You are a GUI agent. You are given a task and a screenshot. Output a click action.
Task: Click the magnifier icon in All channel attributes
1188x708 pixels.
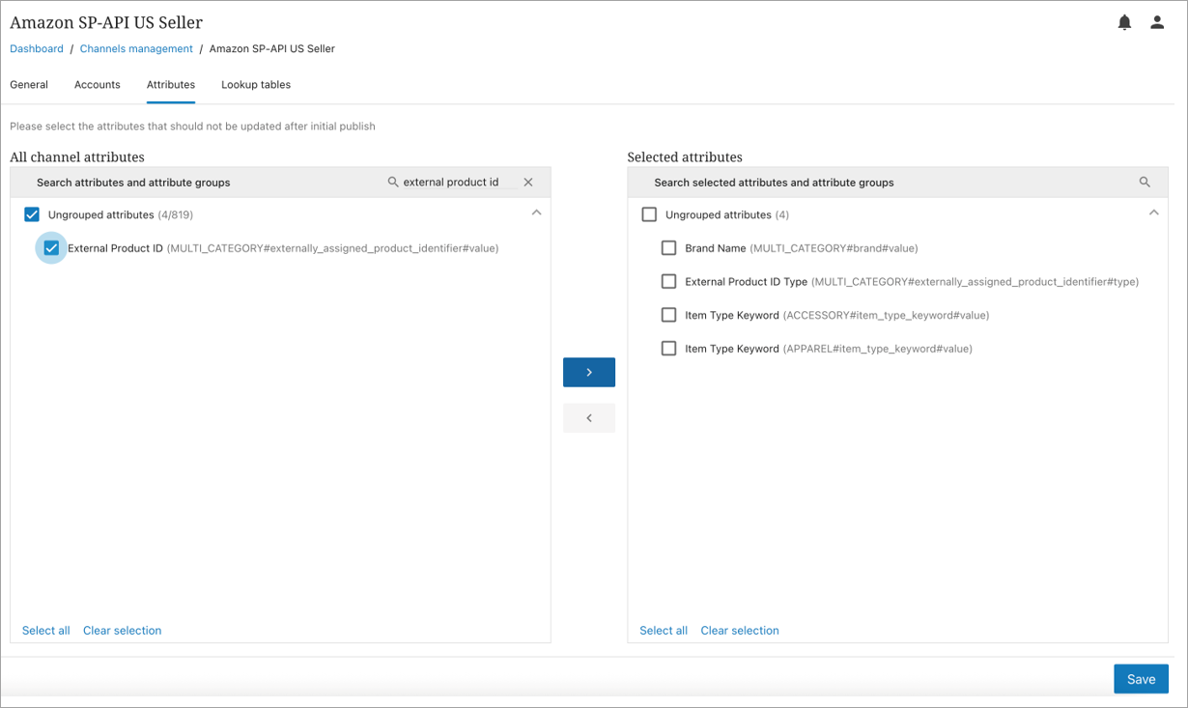tap(393, 182)
